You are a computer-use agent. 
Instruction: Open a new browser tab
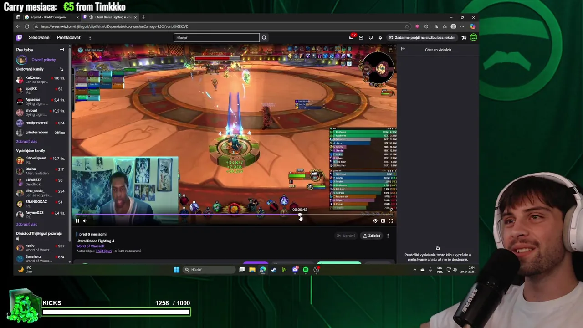click(x=143, y=17)
